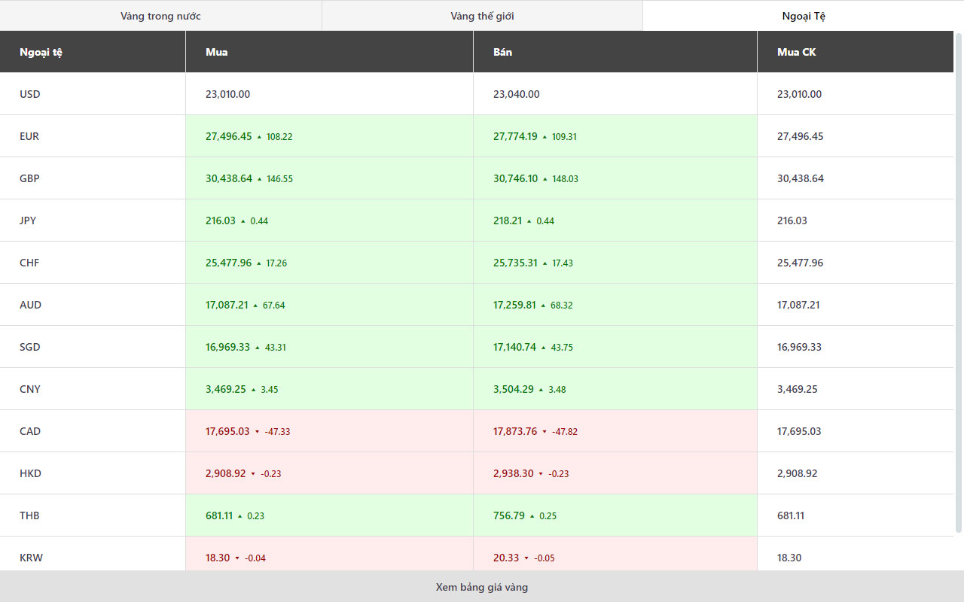Switch to the Vàng trong nước tab
The image size is (964, 602).
pyautogui.click(x=160, y=16)
